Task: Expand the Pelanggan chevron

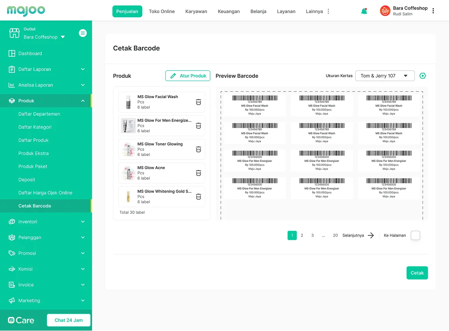Action: [83, 237]
